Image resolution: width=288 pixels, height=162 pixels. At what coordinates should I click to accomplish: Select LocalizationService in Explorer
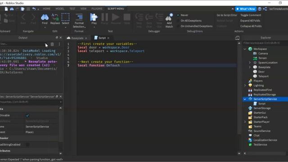[265, 140]
